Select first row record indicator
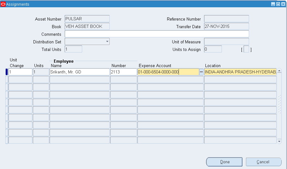The image size is (287, 169). pos(7,72)
